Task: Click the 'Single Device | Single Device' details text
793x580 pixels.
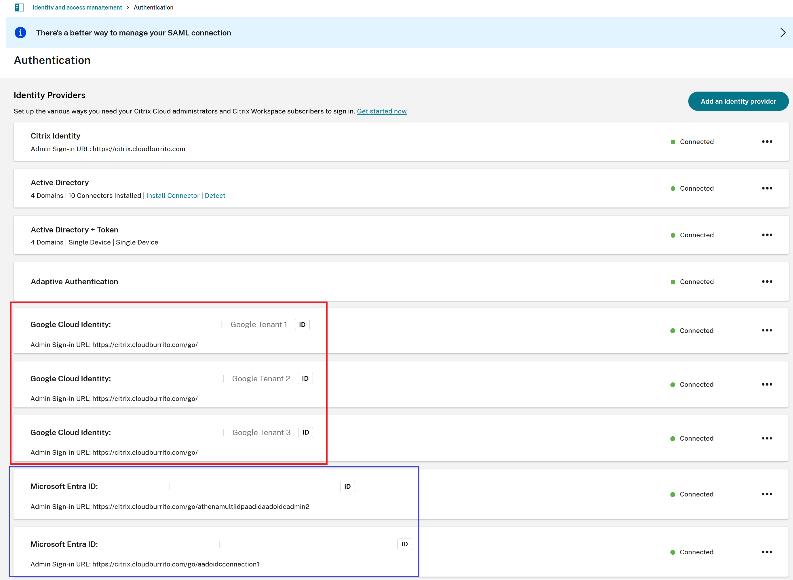Action: coord(113,242)
